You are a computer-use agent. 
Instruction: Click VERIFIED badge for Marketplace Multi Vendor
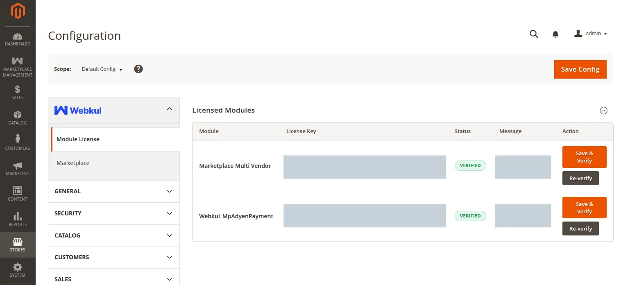[x=470, y=165]
